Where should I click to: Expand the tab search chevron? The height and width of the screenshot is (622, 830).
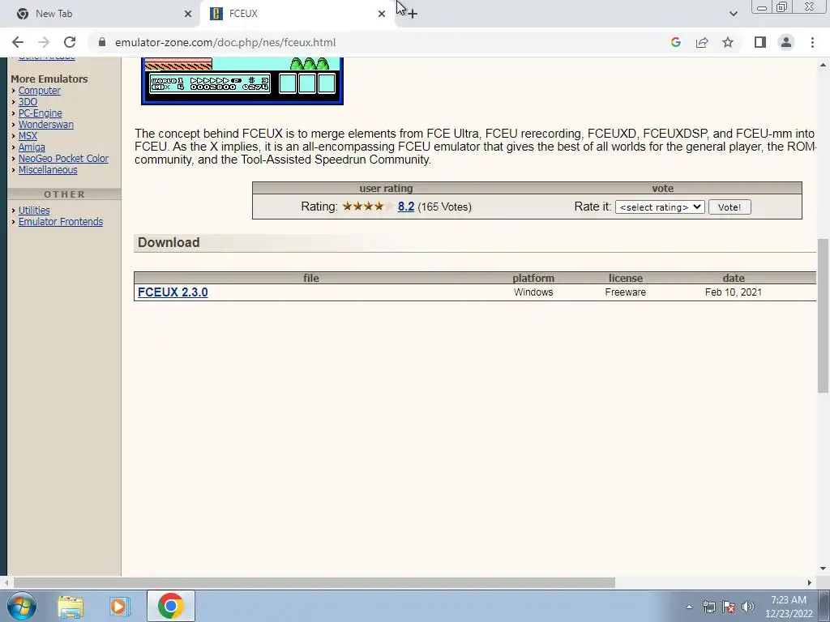point(733,14)
